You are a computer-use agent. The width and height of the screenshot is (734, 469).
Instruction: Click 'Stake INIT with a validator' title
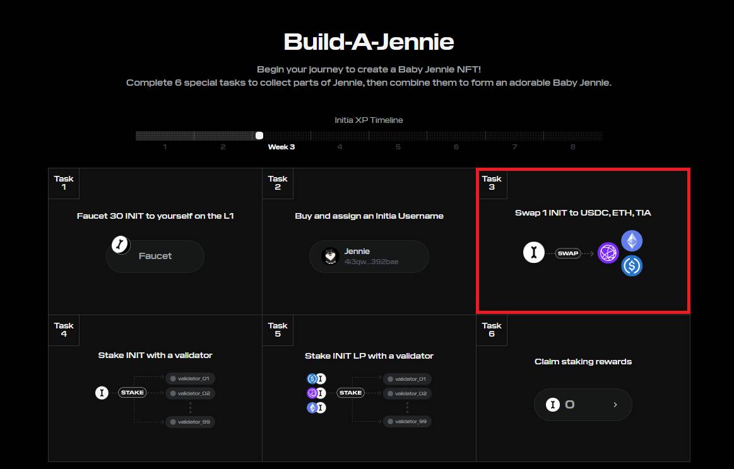pyautogui.click(x=155, y=356)
